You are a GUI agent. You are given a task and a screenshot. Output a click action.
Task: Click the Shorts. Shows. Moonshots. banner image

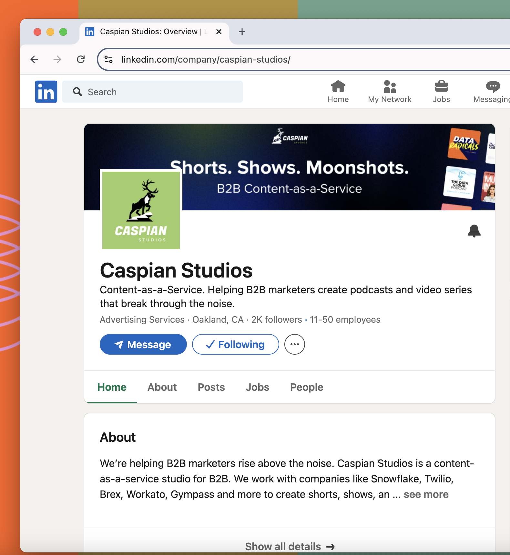(290, 167)
